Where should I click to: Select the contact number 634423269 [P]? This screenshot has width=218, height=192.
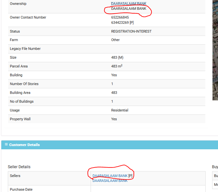tap(122, 22)
